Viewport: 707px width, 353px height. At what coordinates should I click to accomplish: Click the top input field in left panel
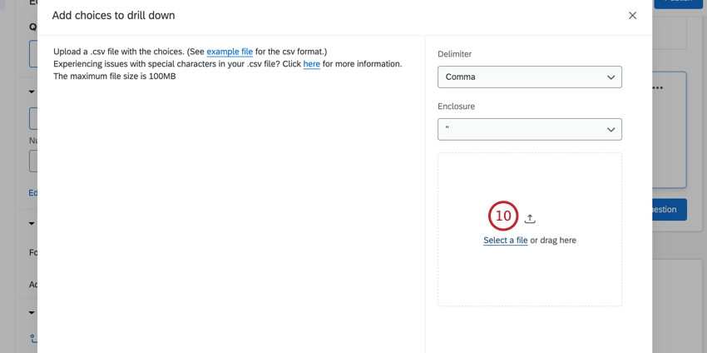click(x=33, y=54)
